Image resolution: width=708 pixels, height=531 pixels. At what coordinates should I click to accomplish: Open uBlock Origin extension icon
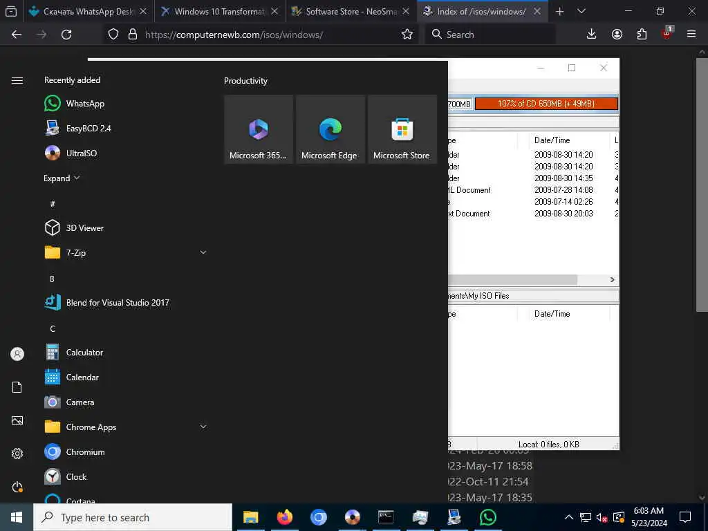click(667, 33)
